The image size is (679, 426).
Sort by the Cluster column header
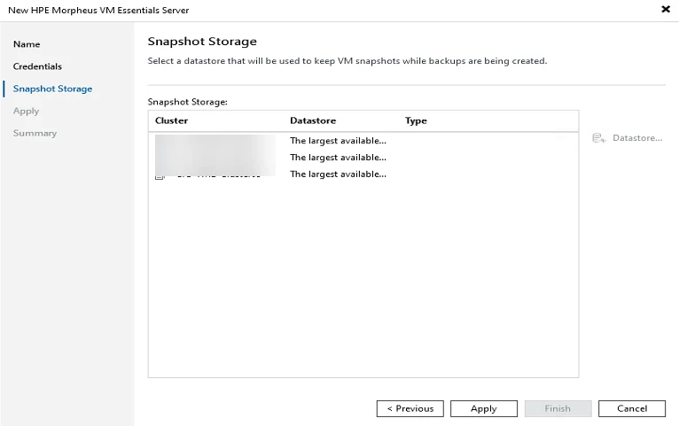172,120
